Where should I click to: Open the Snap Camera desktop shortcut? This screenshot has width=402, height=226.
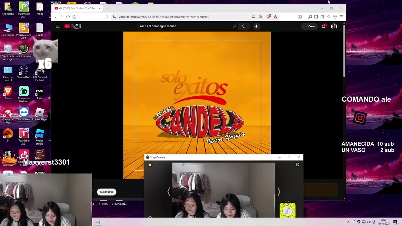(24, 51)
